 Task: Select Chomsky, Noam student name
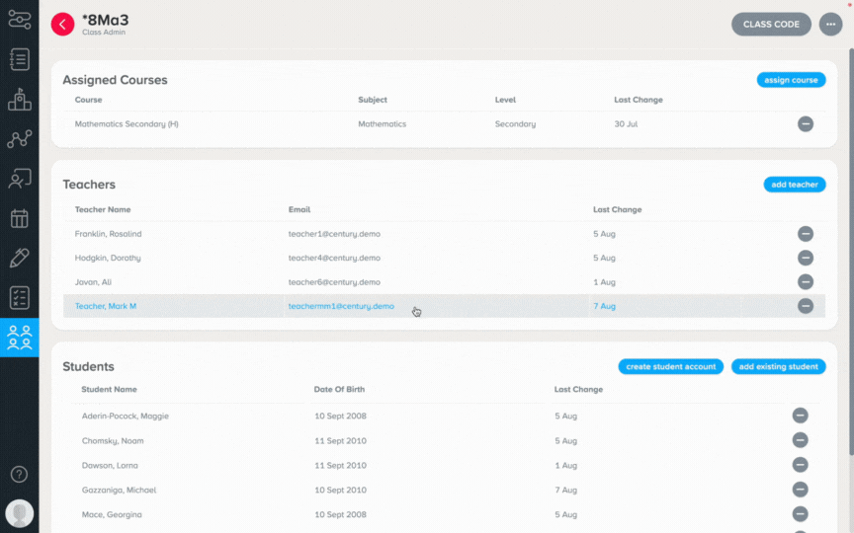(113, 440)
